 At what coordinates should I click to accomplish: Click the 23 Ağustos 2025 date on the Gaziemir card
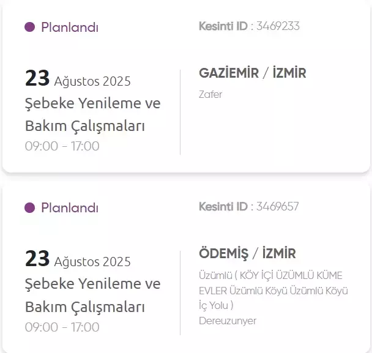78,80
